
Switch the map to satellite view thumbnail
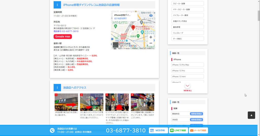116,45
